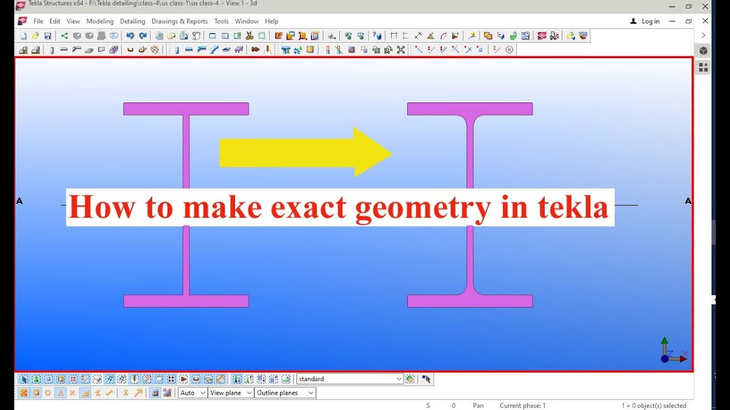This screenshot has width=730, height=410.
Task: Open the Help menu
Action: coord(271,21)
